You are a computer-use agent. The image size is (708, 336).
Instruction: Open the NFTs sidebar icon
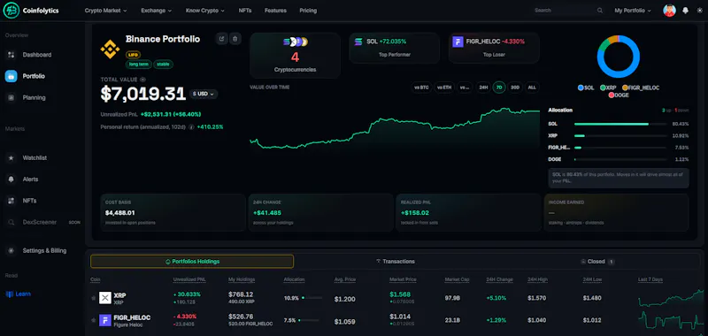click(x=11, y=201)
